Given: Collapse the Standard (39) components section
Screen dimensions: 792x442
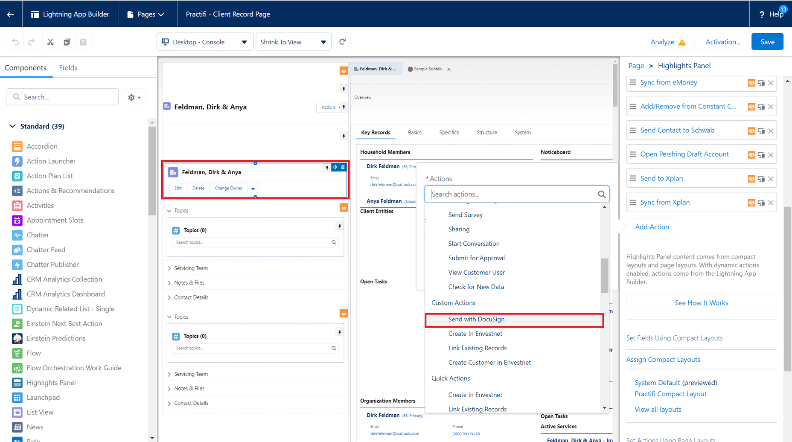Looking at the screenshot, I should (12, 126).
